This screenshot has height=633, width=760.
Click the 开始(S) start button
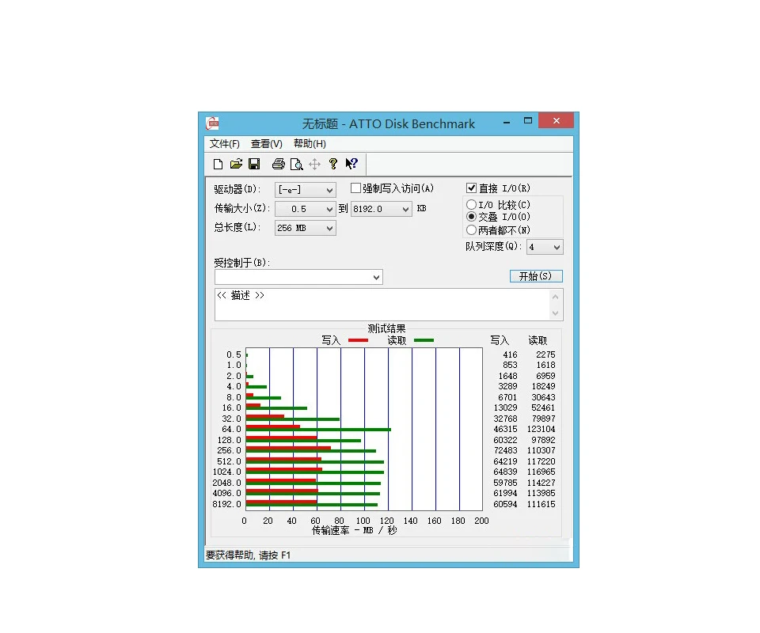536,276
